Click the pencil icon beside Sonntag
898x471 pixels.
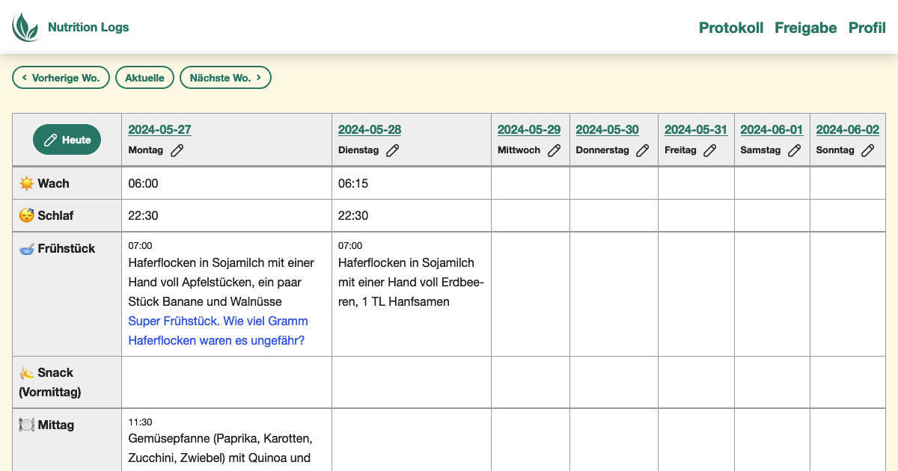(x=867, y=150)
